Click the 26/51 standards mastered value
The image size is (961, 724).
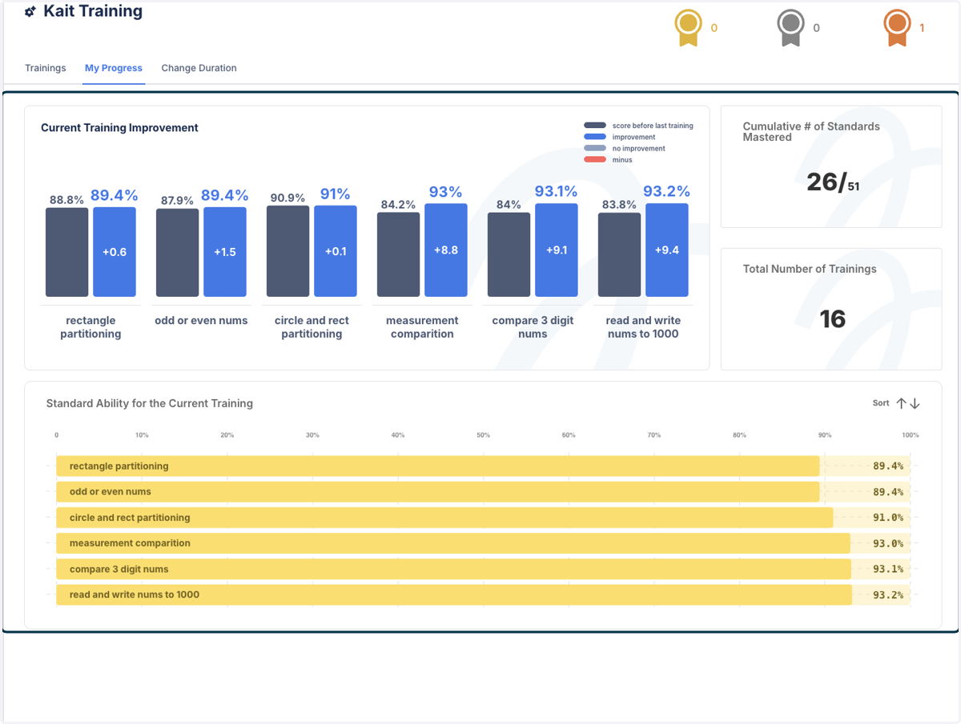(x=833, y=182)
